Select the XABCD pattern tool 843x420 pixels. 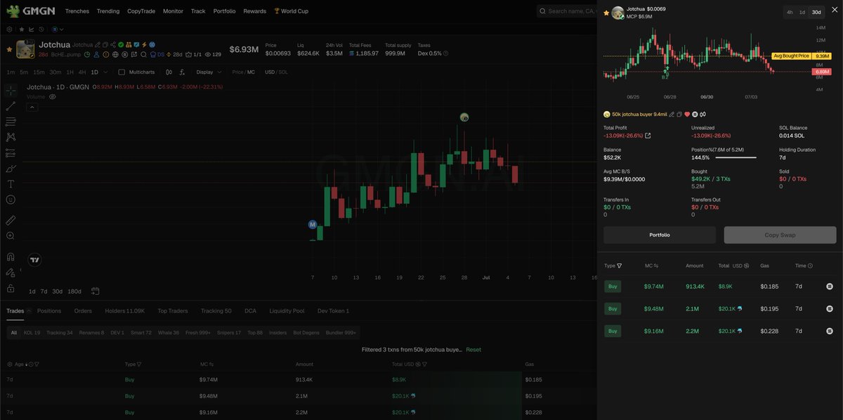point(11,138)
